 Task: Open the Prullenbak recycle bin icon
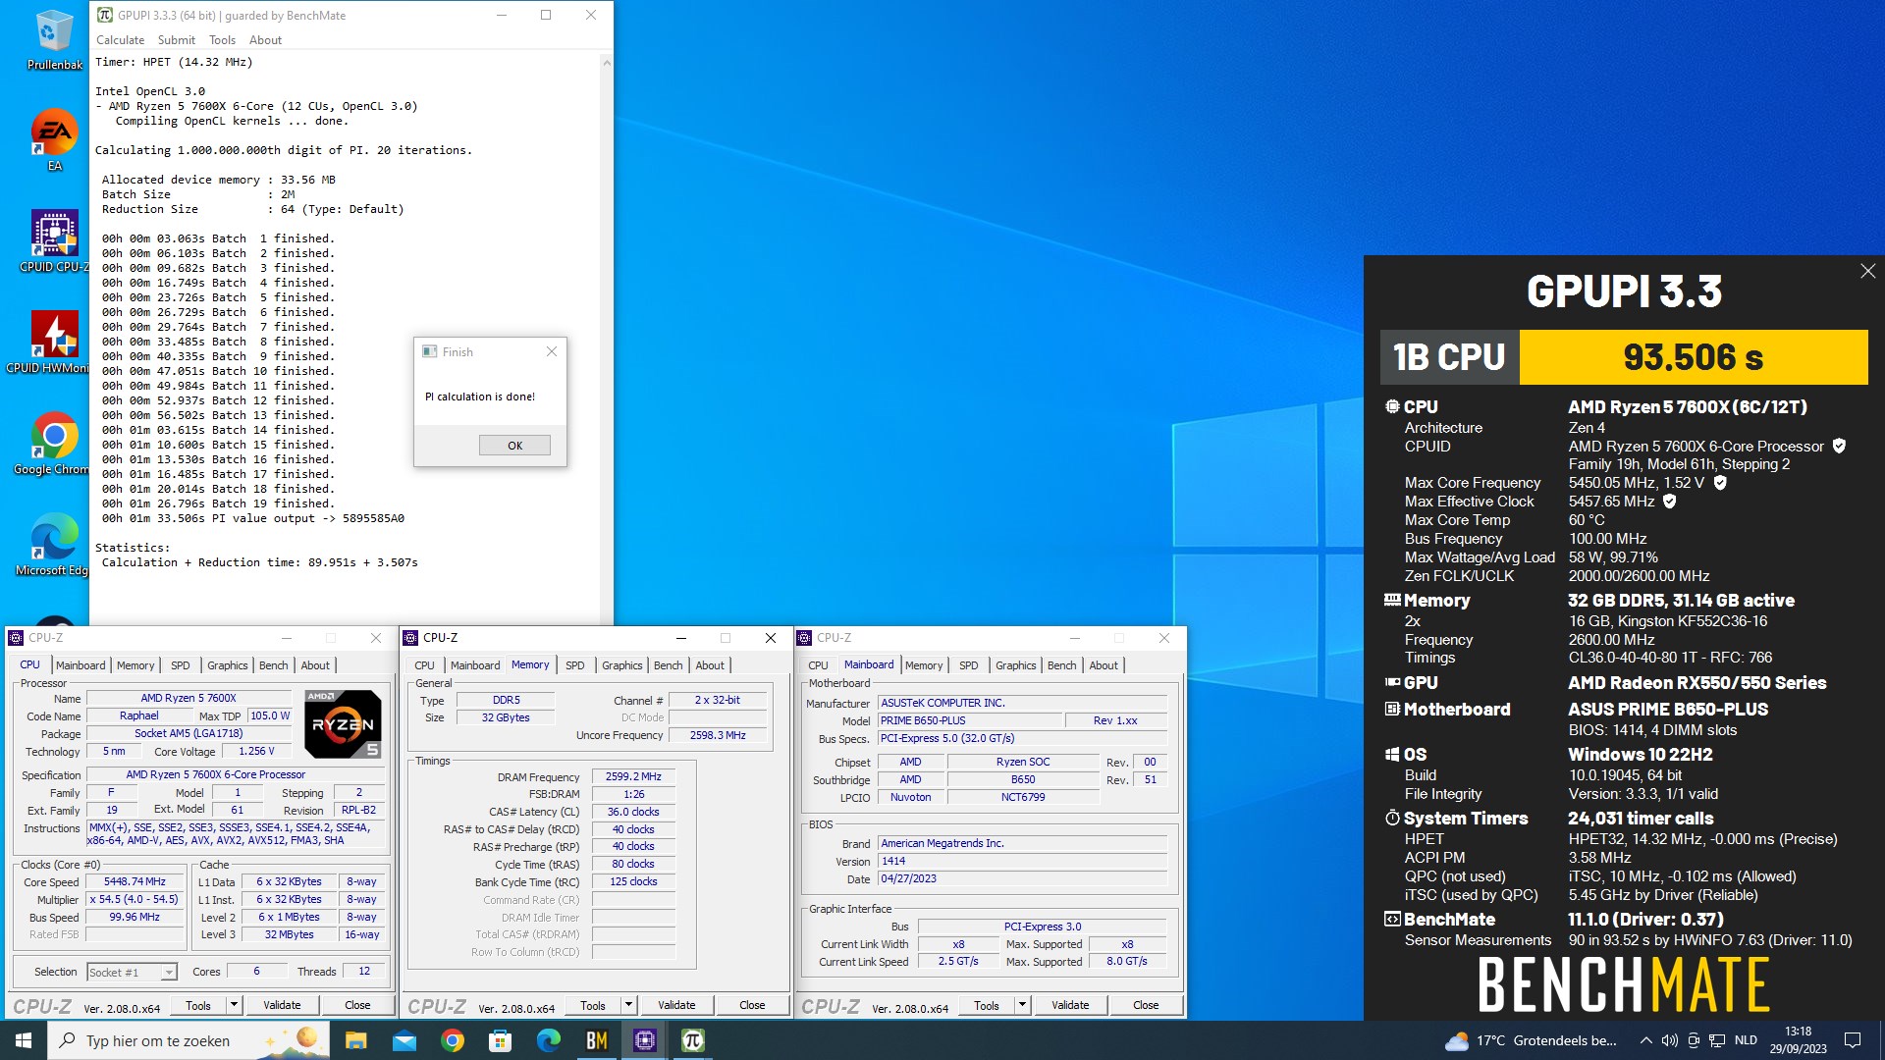(54, 39)
